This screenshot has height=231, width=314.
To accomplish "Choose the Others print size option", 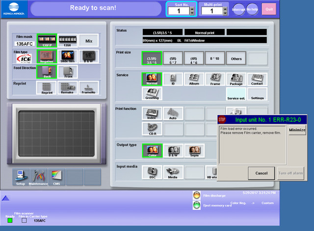I will click(x=236, y=58).
